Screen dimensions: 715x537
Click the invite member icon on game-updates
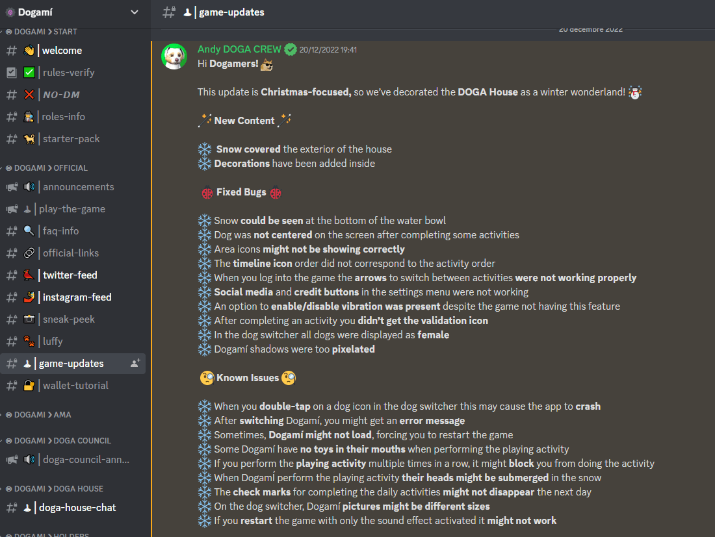click(x=135, y=363)
